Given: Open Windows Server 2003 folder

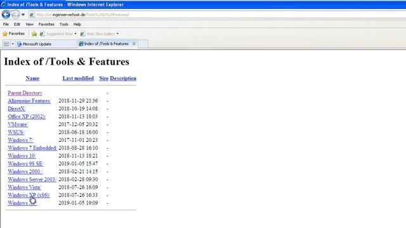Looking at the screenshot, I should coord(32,179).
